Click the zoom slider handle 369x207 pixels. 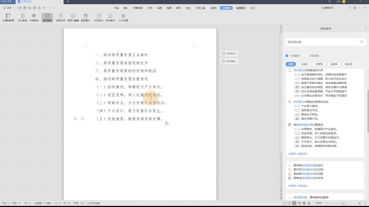point(343,203)
